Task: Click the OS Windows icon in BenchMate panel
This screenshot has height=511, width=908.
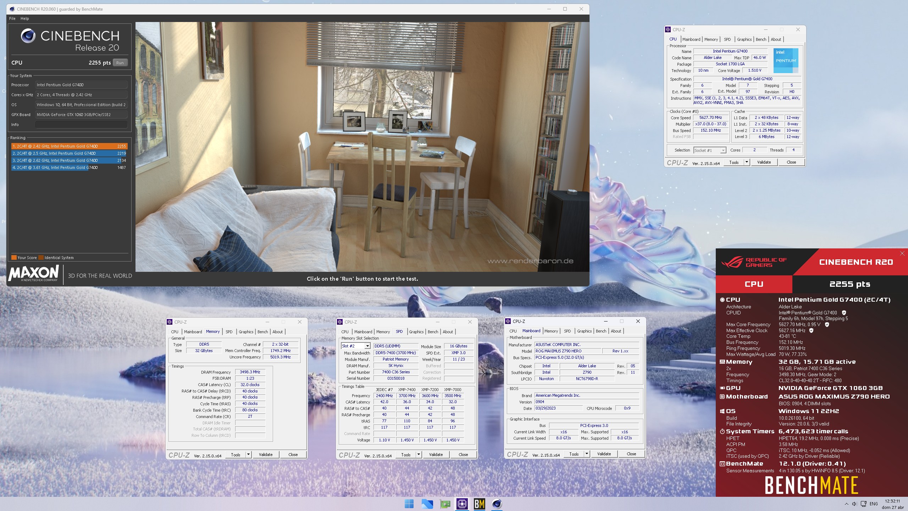Action: pos(722,411)
